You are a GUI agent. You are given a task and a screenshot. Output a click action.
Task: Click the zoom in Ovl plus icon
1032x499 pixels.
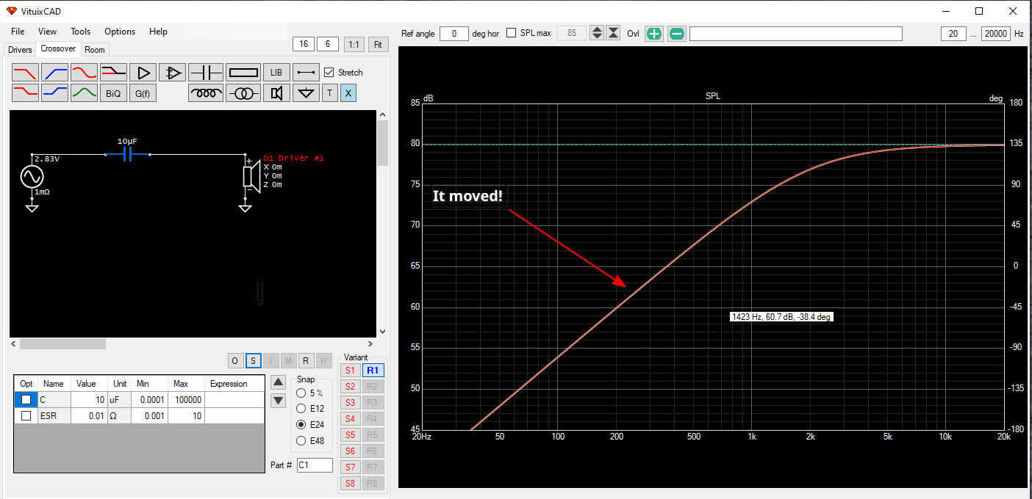pos(653,34)
